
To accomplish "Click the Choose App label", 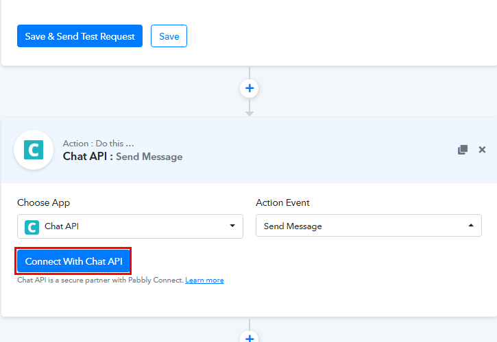I will coord(43,202).
